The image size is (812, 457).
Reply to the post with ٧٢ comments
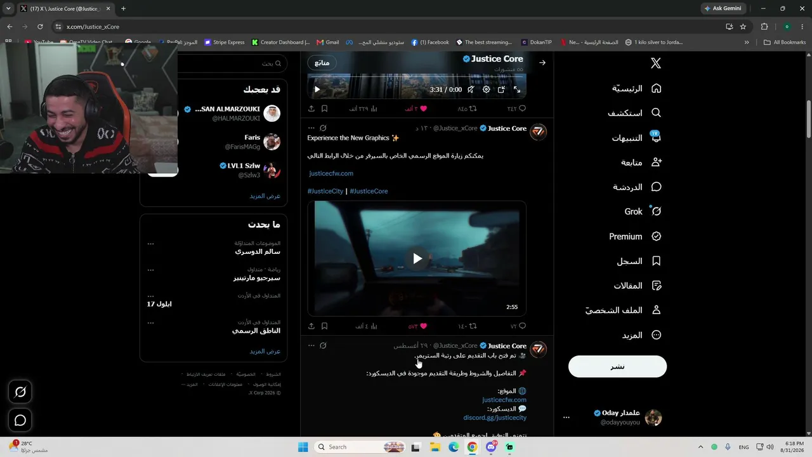pyautogui.click(x=518, y=326)
